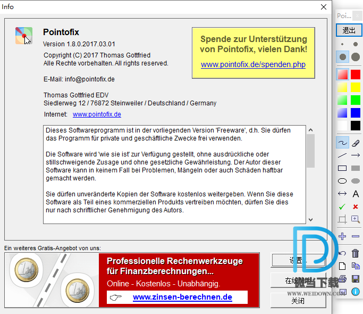363x314 pixels.
Task: Select the largest pen size dot
Action: coord(356,57)
